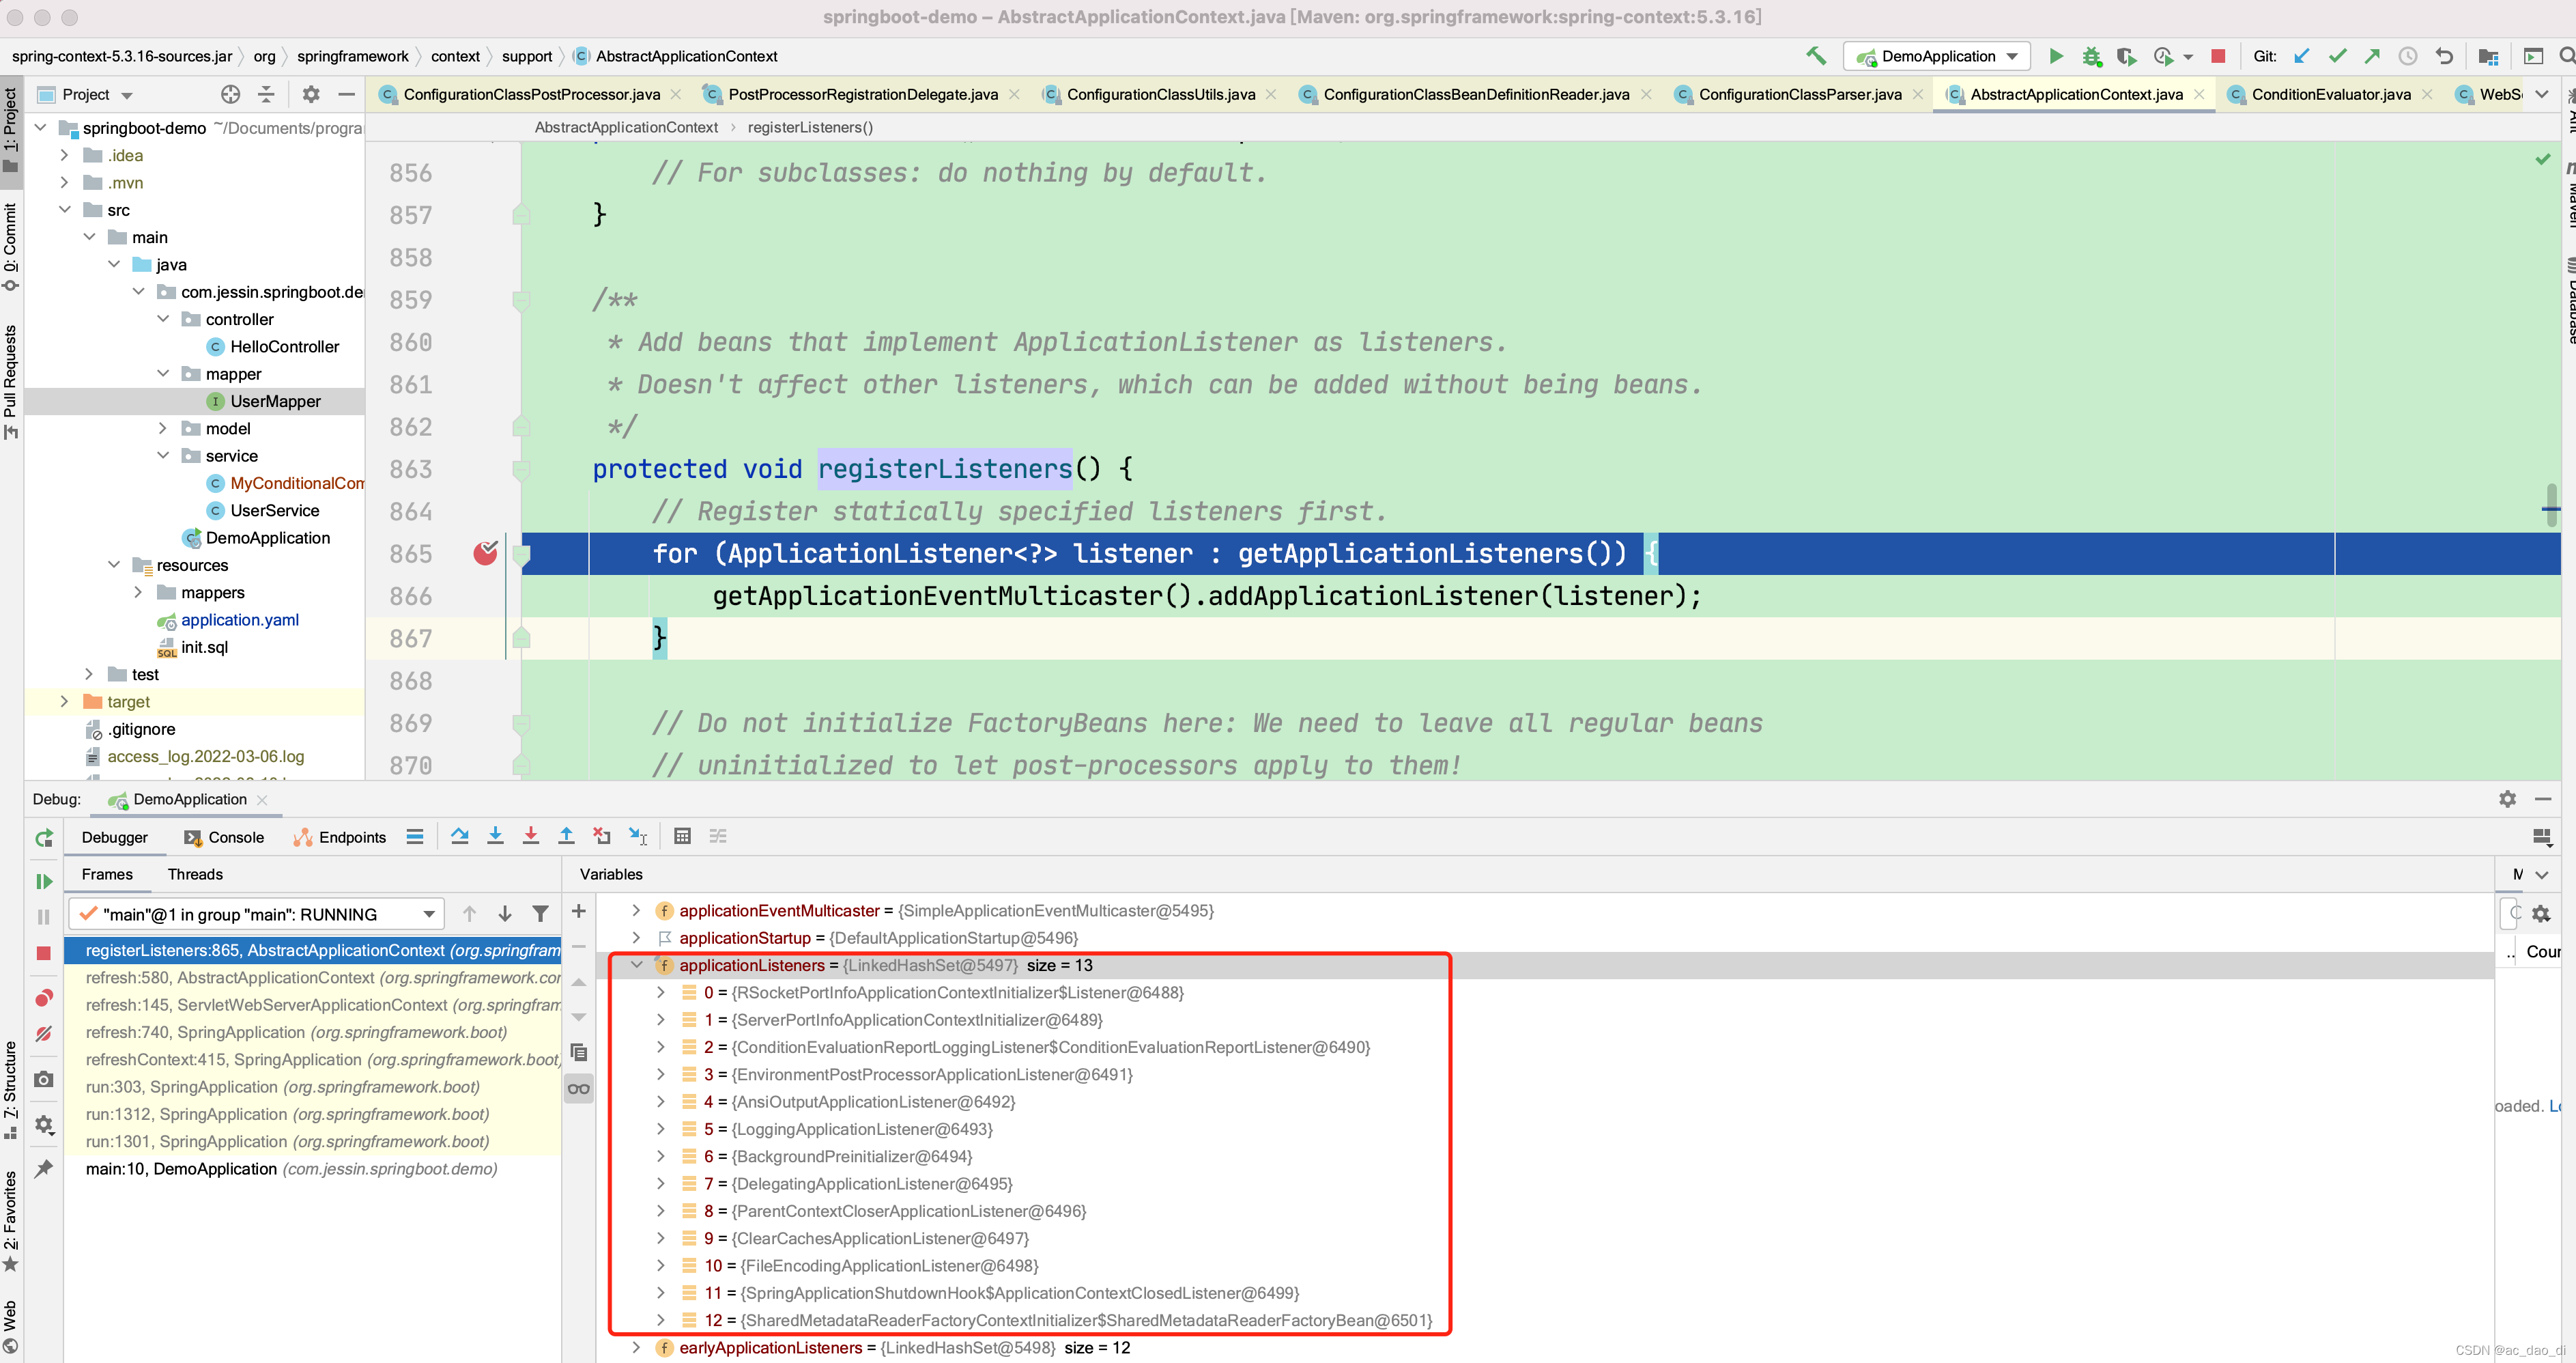2576x1363 pixels.
Task: Open the DemoApplication run configuration dropdown
Action: (x=1936, y=56)
